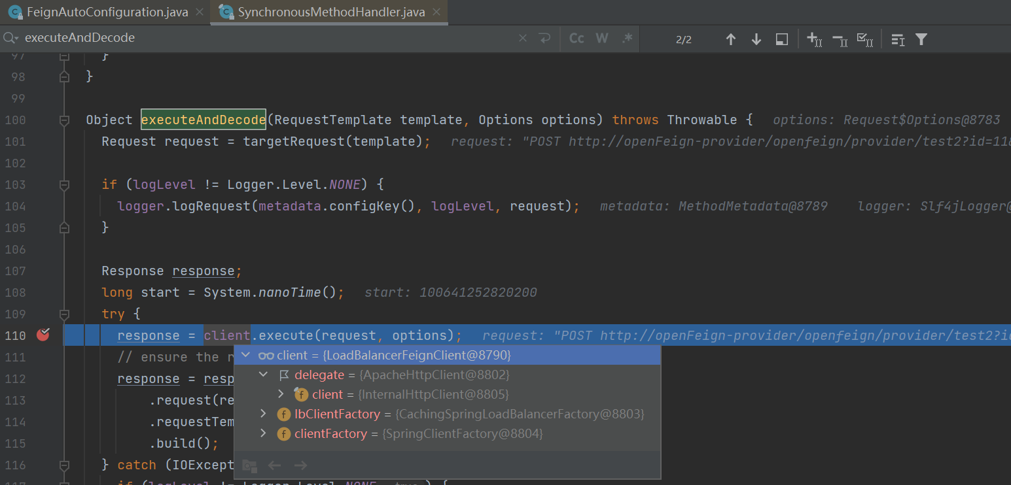
Task: Click the flag icon beside delegate
Action: pyautogui.click(x=284, y=375)
